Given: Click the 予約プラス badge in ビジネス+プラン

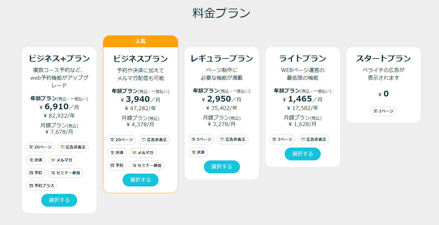Looking at the screenshot, I should tap(42, 186).
